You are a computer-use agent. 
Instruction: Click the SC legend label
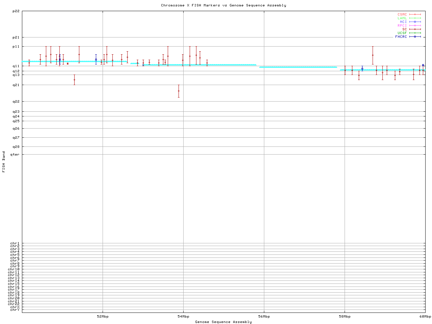click(x=404, y=29)
